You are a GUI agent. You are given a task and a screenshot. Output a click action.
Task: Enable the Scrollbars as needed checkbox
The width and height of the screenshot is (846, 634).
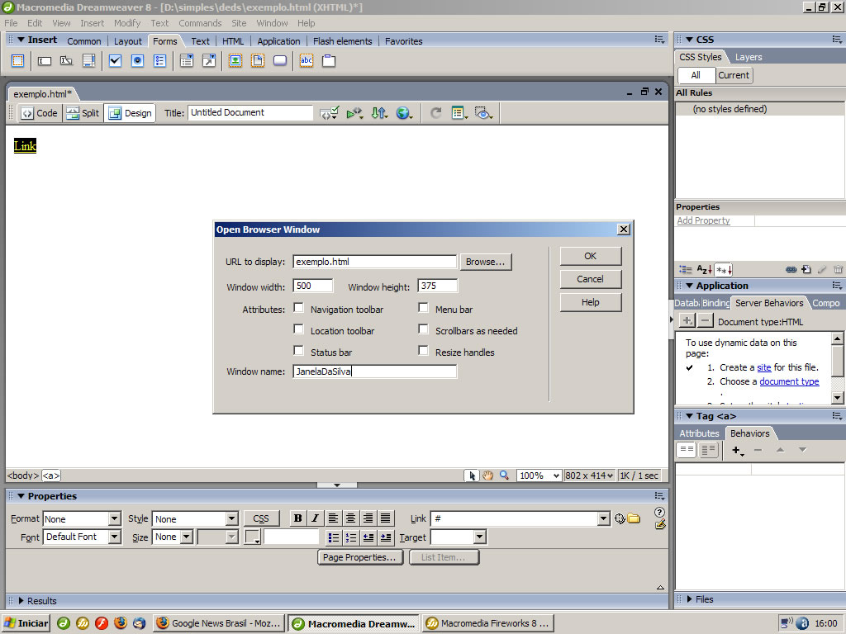pyautogui.click(x=424, y=329)
